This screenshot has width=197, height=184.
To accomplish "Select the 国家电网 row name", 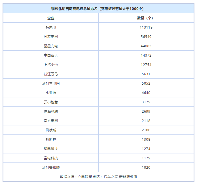I will point(51,37).
